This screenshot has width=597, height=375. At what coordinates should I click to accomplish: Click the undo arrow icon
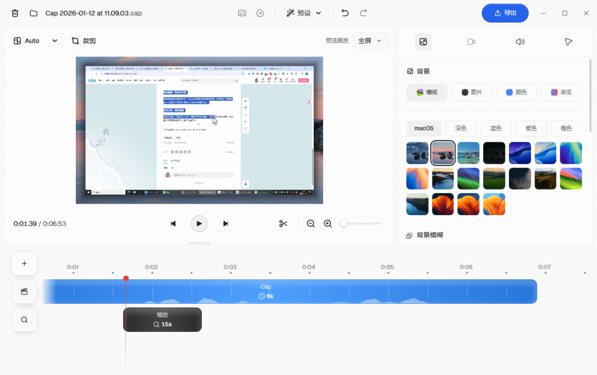coord(345,13)
